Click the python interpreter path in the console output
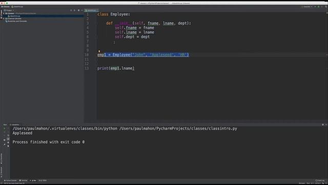The height and width of the screenshot is (185, 328). [65, 128]
